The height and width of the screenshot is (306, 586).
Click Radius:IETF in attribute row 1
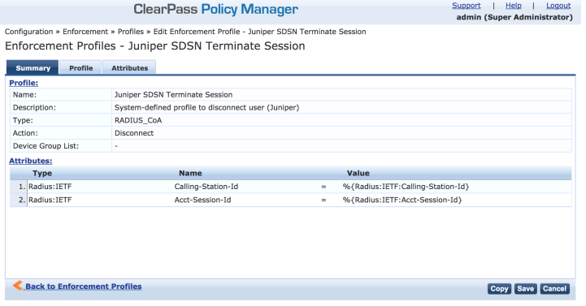pos(50,187)
